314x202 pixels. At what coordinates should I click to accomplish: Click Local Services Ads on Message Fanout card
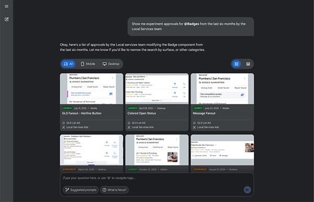pyautogui.click(x=208, y=127)
